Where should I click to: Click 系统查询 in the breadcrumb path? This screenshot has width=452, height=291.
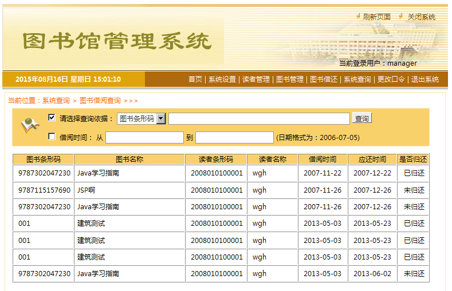tap(56, 101)
